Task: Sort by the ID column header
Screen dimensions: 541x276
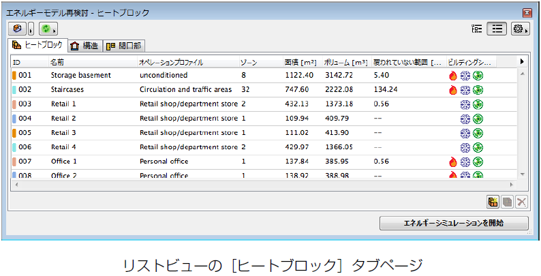Action: coord(31,62)
